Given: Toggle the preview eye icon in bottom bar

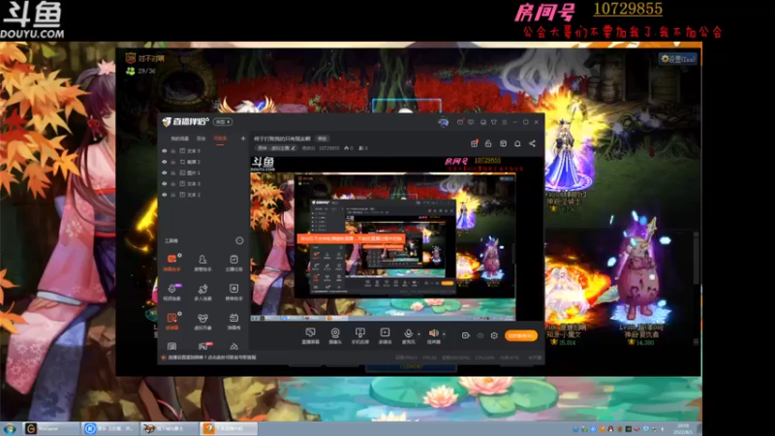Looking at the screenshot, I should [480, 335].
